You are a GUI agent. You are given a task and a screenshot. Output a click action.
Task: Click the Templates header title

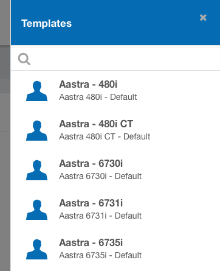[x=46, y=23]
